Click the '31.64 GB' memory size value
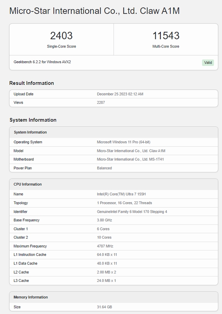Viewport: 222px width, 314px height. [104, 307]
